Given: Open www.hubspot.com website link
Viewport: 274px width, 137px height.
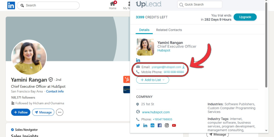Looking at the screenshot, I should click(156, 112).
